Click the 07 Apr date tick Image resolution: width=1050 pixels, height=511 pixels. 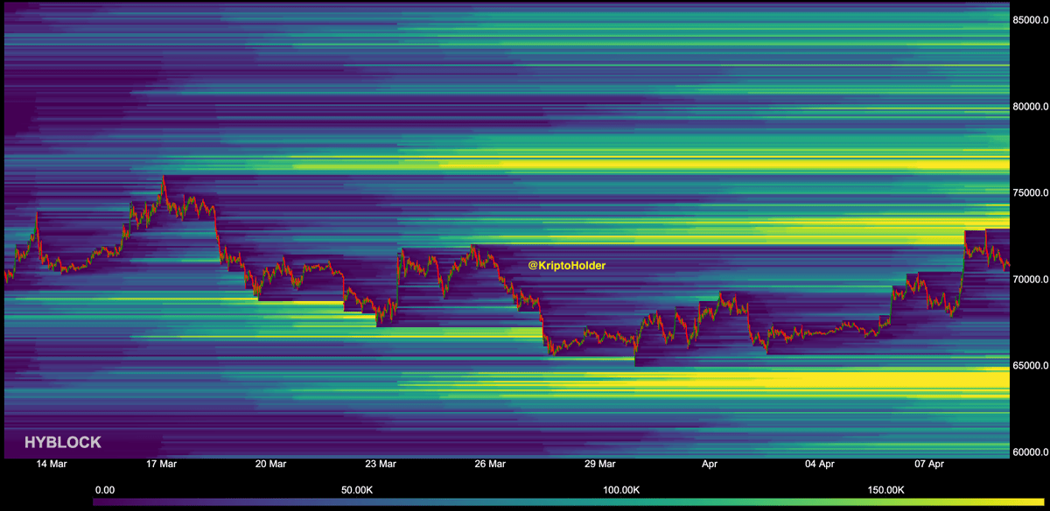point(929,465)
